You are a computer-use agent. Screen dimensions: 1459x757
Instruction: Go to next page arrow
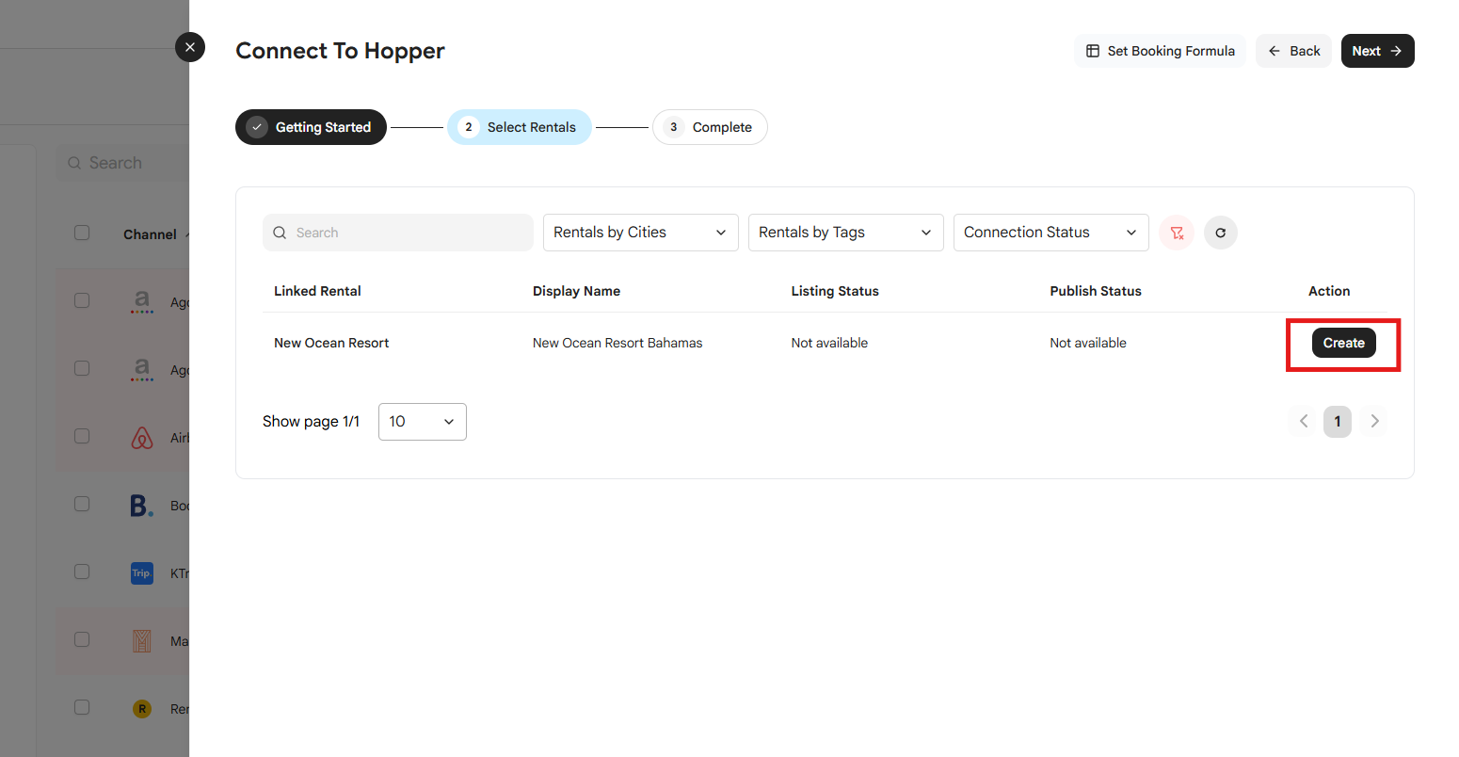(1374, 421)
